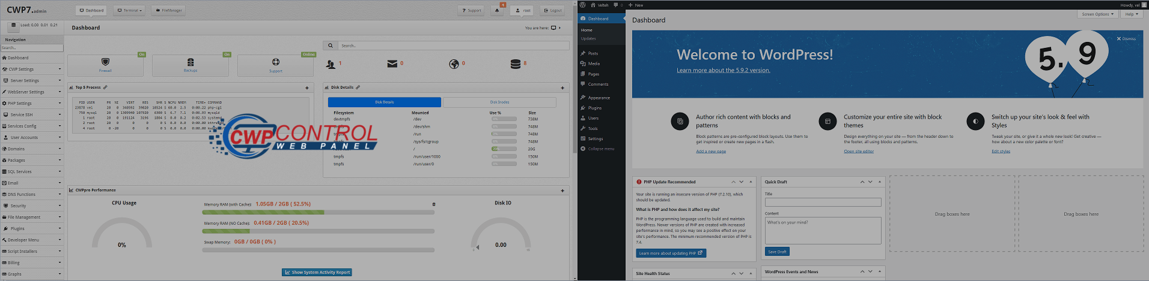This screenshot has height=281, width=1149.
Task: Click the Logout button in CWP
Action: point(552,10)
